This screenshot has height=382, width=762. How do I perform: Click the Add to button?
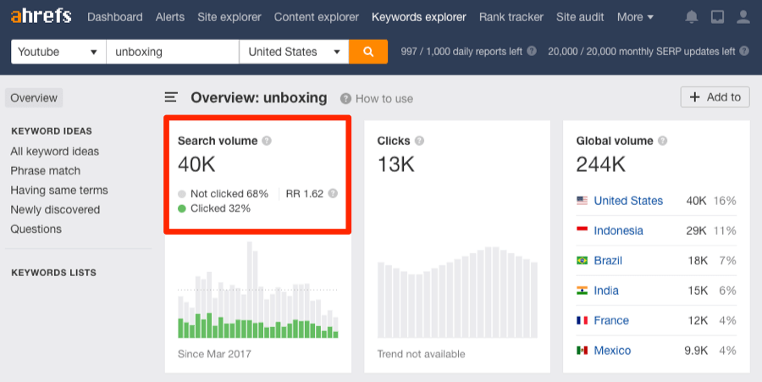[x=715, y=97]
